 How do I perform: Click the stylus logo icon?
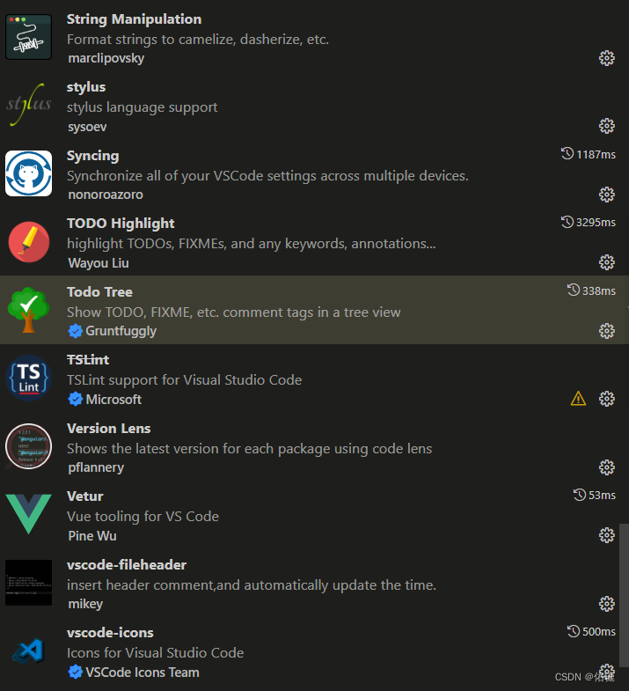29,105
